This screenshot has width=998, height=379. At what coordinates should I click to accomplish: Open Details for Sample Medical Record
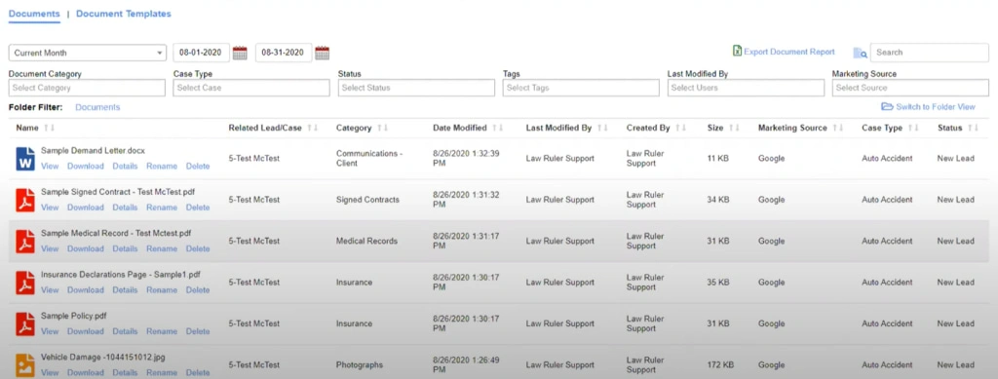[x=125, y=248]
